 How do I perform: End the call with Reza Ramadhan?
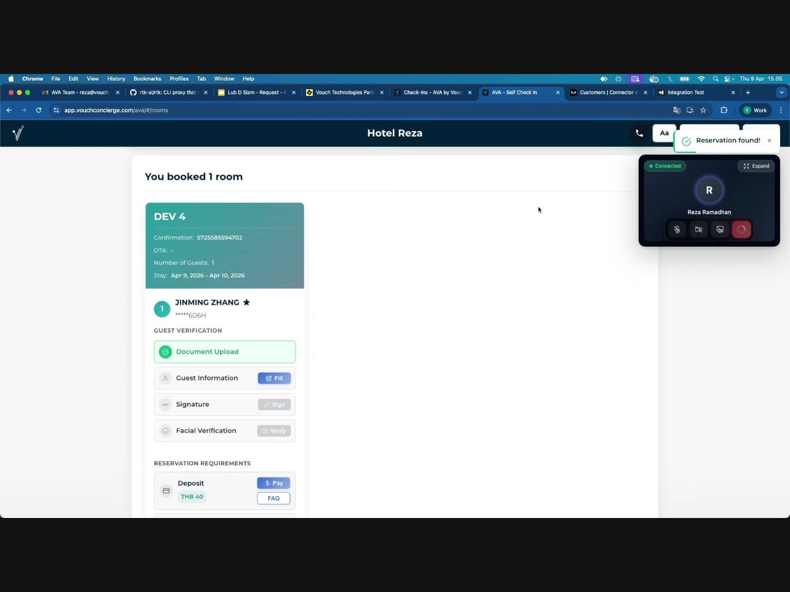pos(742,230)
